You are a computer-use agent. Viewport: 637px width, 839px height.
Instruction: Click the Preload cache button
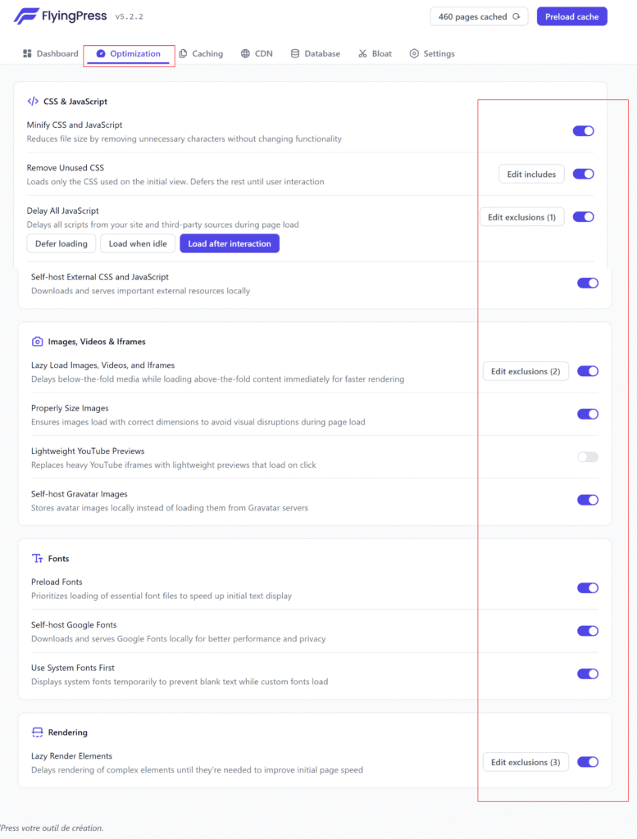[571, 16]
